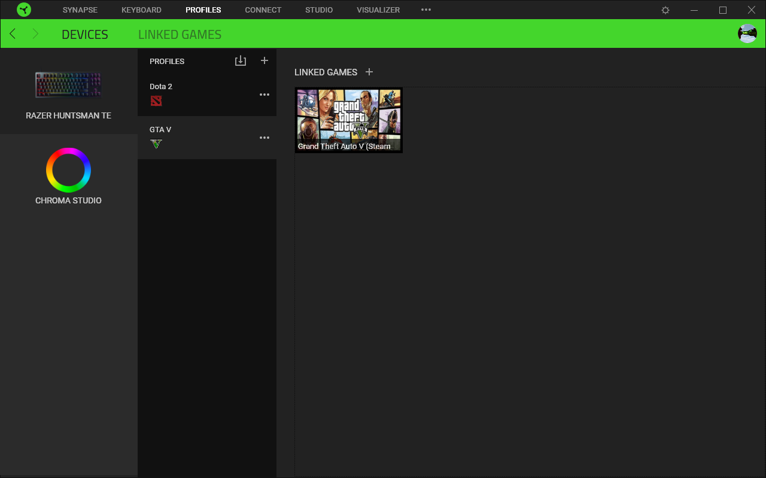Open the settings gear
766x478 pixels.
(x=665, y=10)
